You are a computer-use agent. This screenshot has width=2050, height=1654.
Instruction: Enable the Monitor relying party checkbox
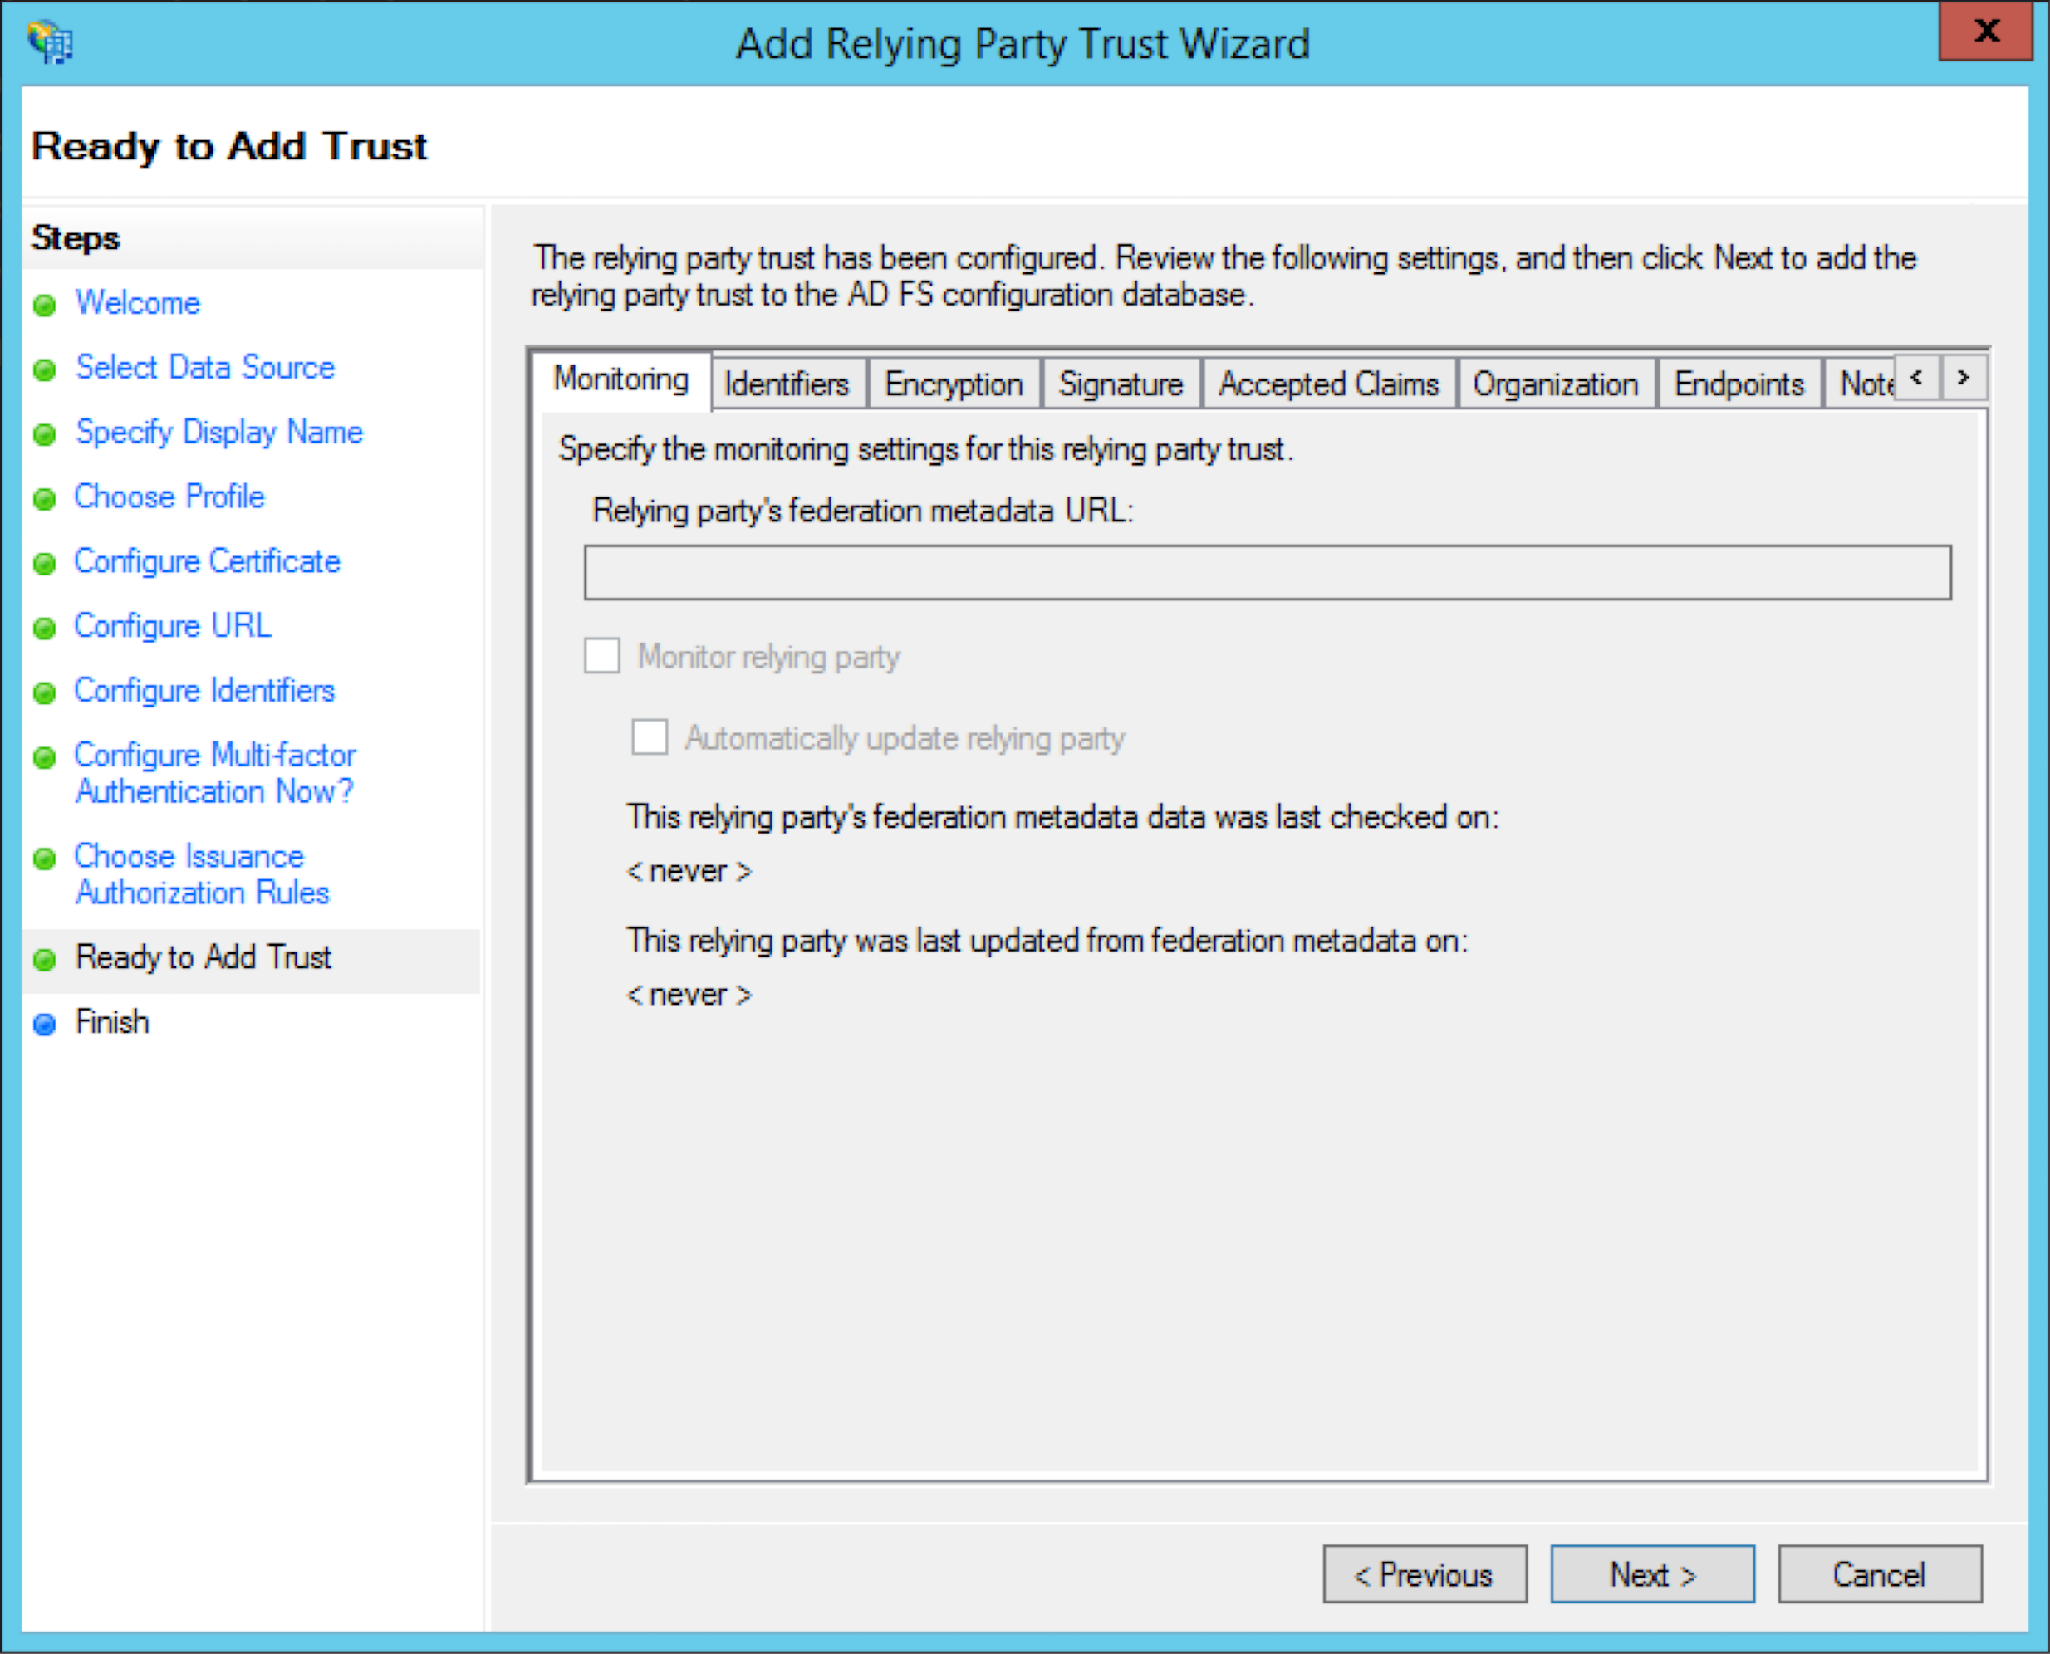[601, 655]
